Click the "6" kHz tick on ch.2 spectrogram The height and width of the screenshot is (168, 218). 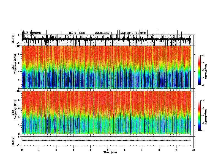point(19,108)
